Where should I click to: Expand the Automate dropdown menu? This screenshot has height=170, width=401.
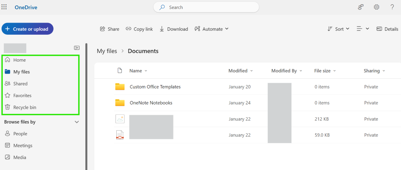coord(211,29)
